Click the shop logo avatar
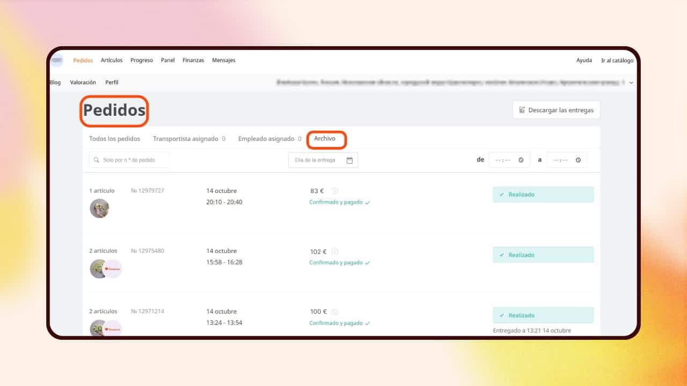Viewport: 687px width, 386px height. tap(57, 61)
